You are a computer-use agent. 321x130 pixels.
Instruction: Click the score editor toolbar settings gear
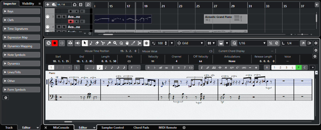click(x=316, y=43)
